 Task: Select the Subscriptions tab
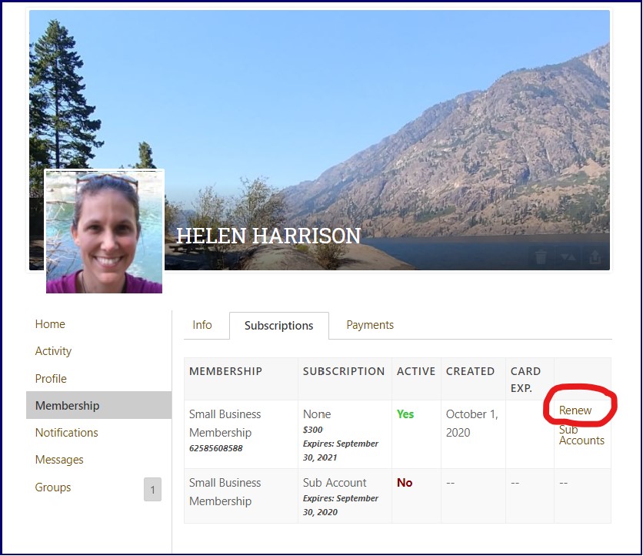coord(278,326)
